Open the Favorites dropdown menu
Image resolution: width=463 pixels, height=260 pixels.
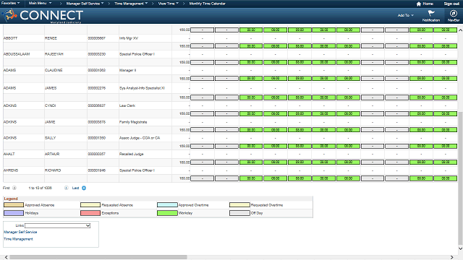[10, 3]
